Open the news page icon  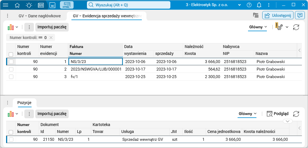(41, 5)
